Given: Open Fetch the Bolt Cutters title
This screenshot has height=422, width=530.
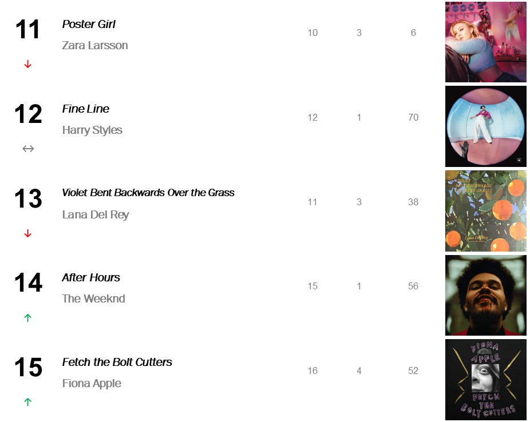Looking at the screenshot, I should pos(117,362).
